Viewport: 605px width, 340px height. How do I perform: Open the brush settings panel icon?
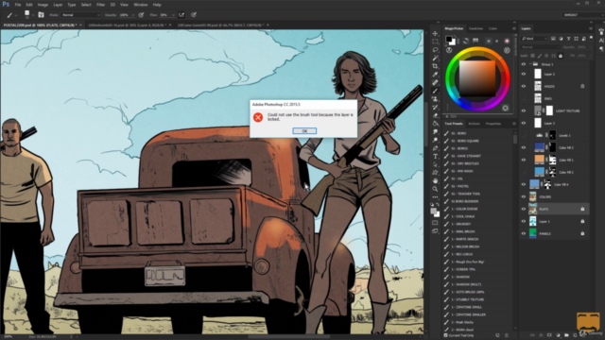[41, 15]
